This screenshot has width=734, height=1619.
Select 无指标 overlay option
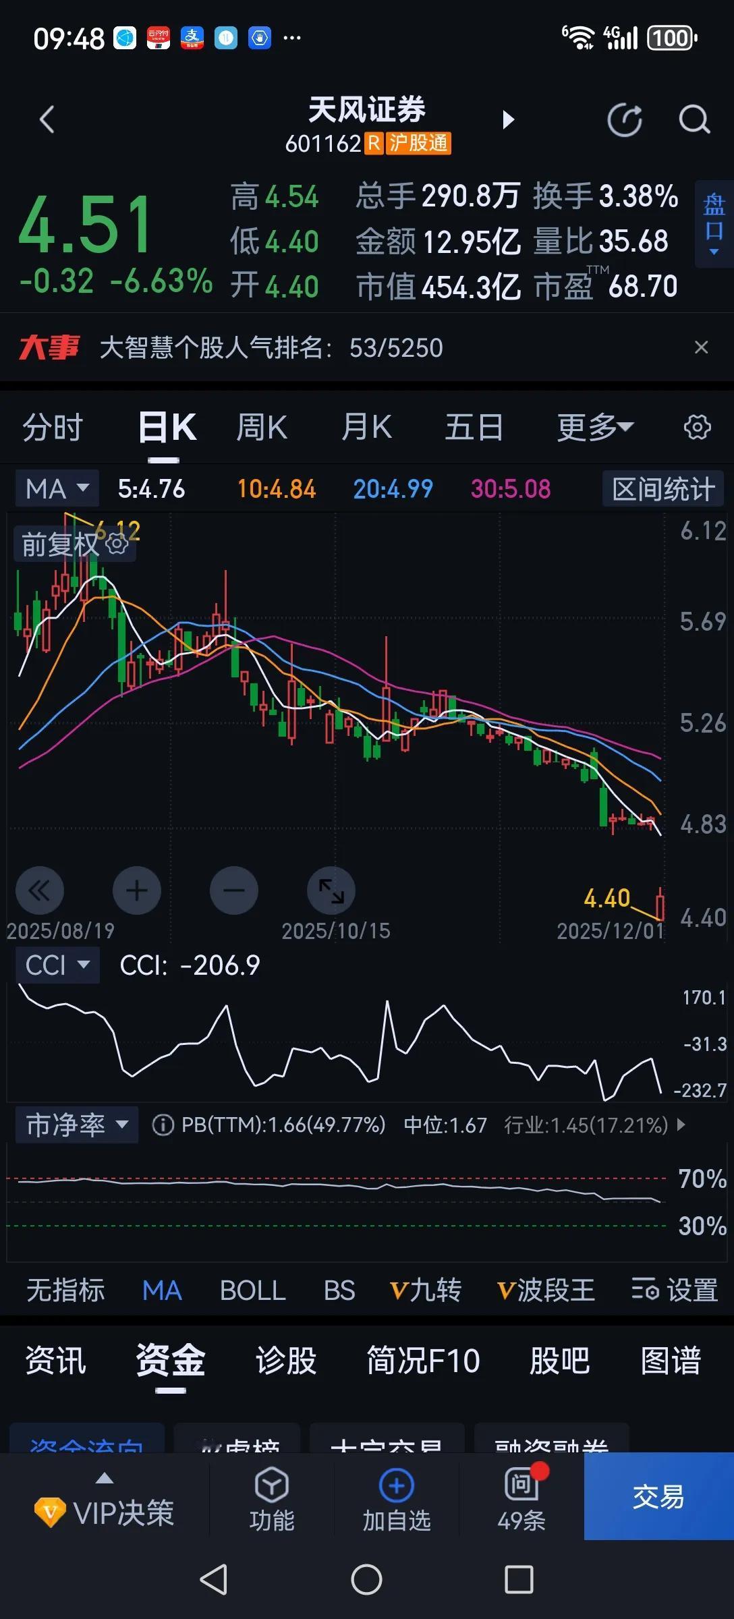pyautogui.click(x=65, y=1290)
